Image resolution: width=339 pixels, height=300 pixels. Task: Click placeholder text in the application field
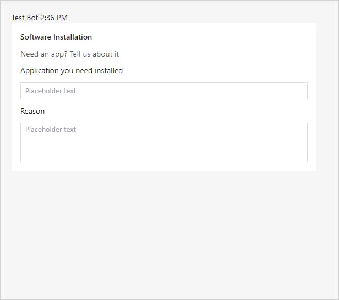(x=51, y=91)
